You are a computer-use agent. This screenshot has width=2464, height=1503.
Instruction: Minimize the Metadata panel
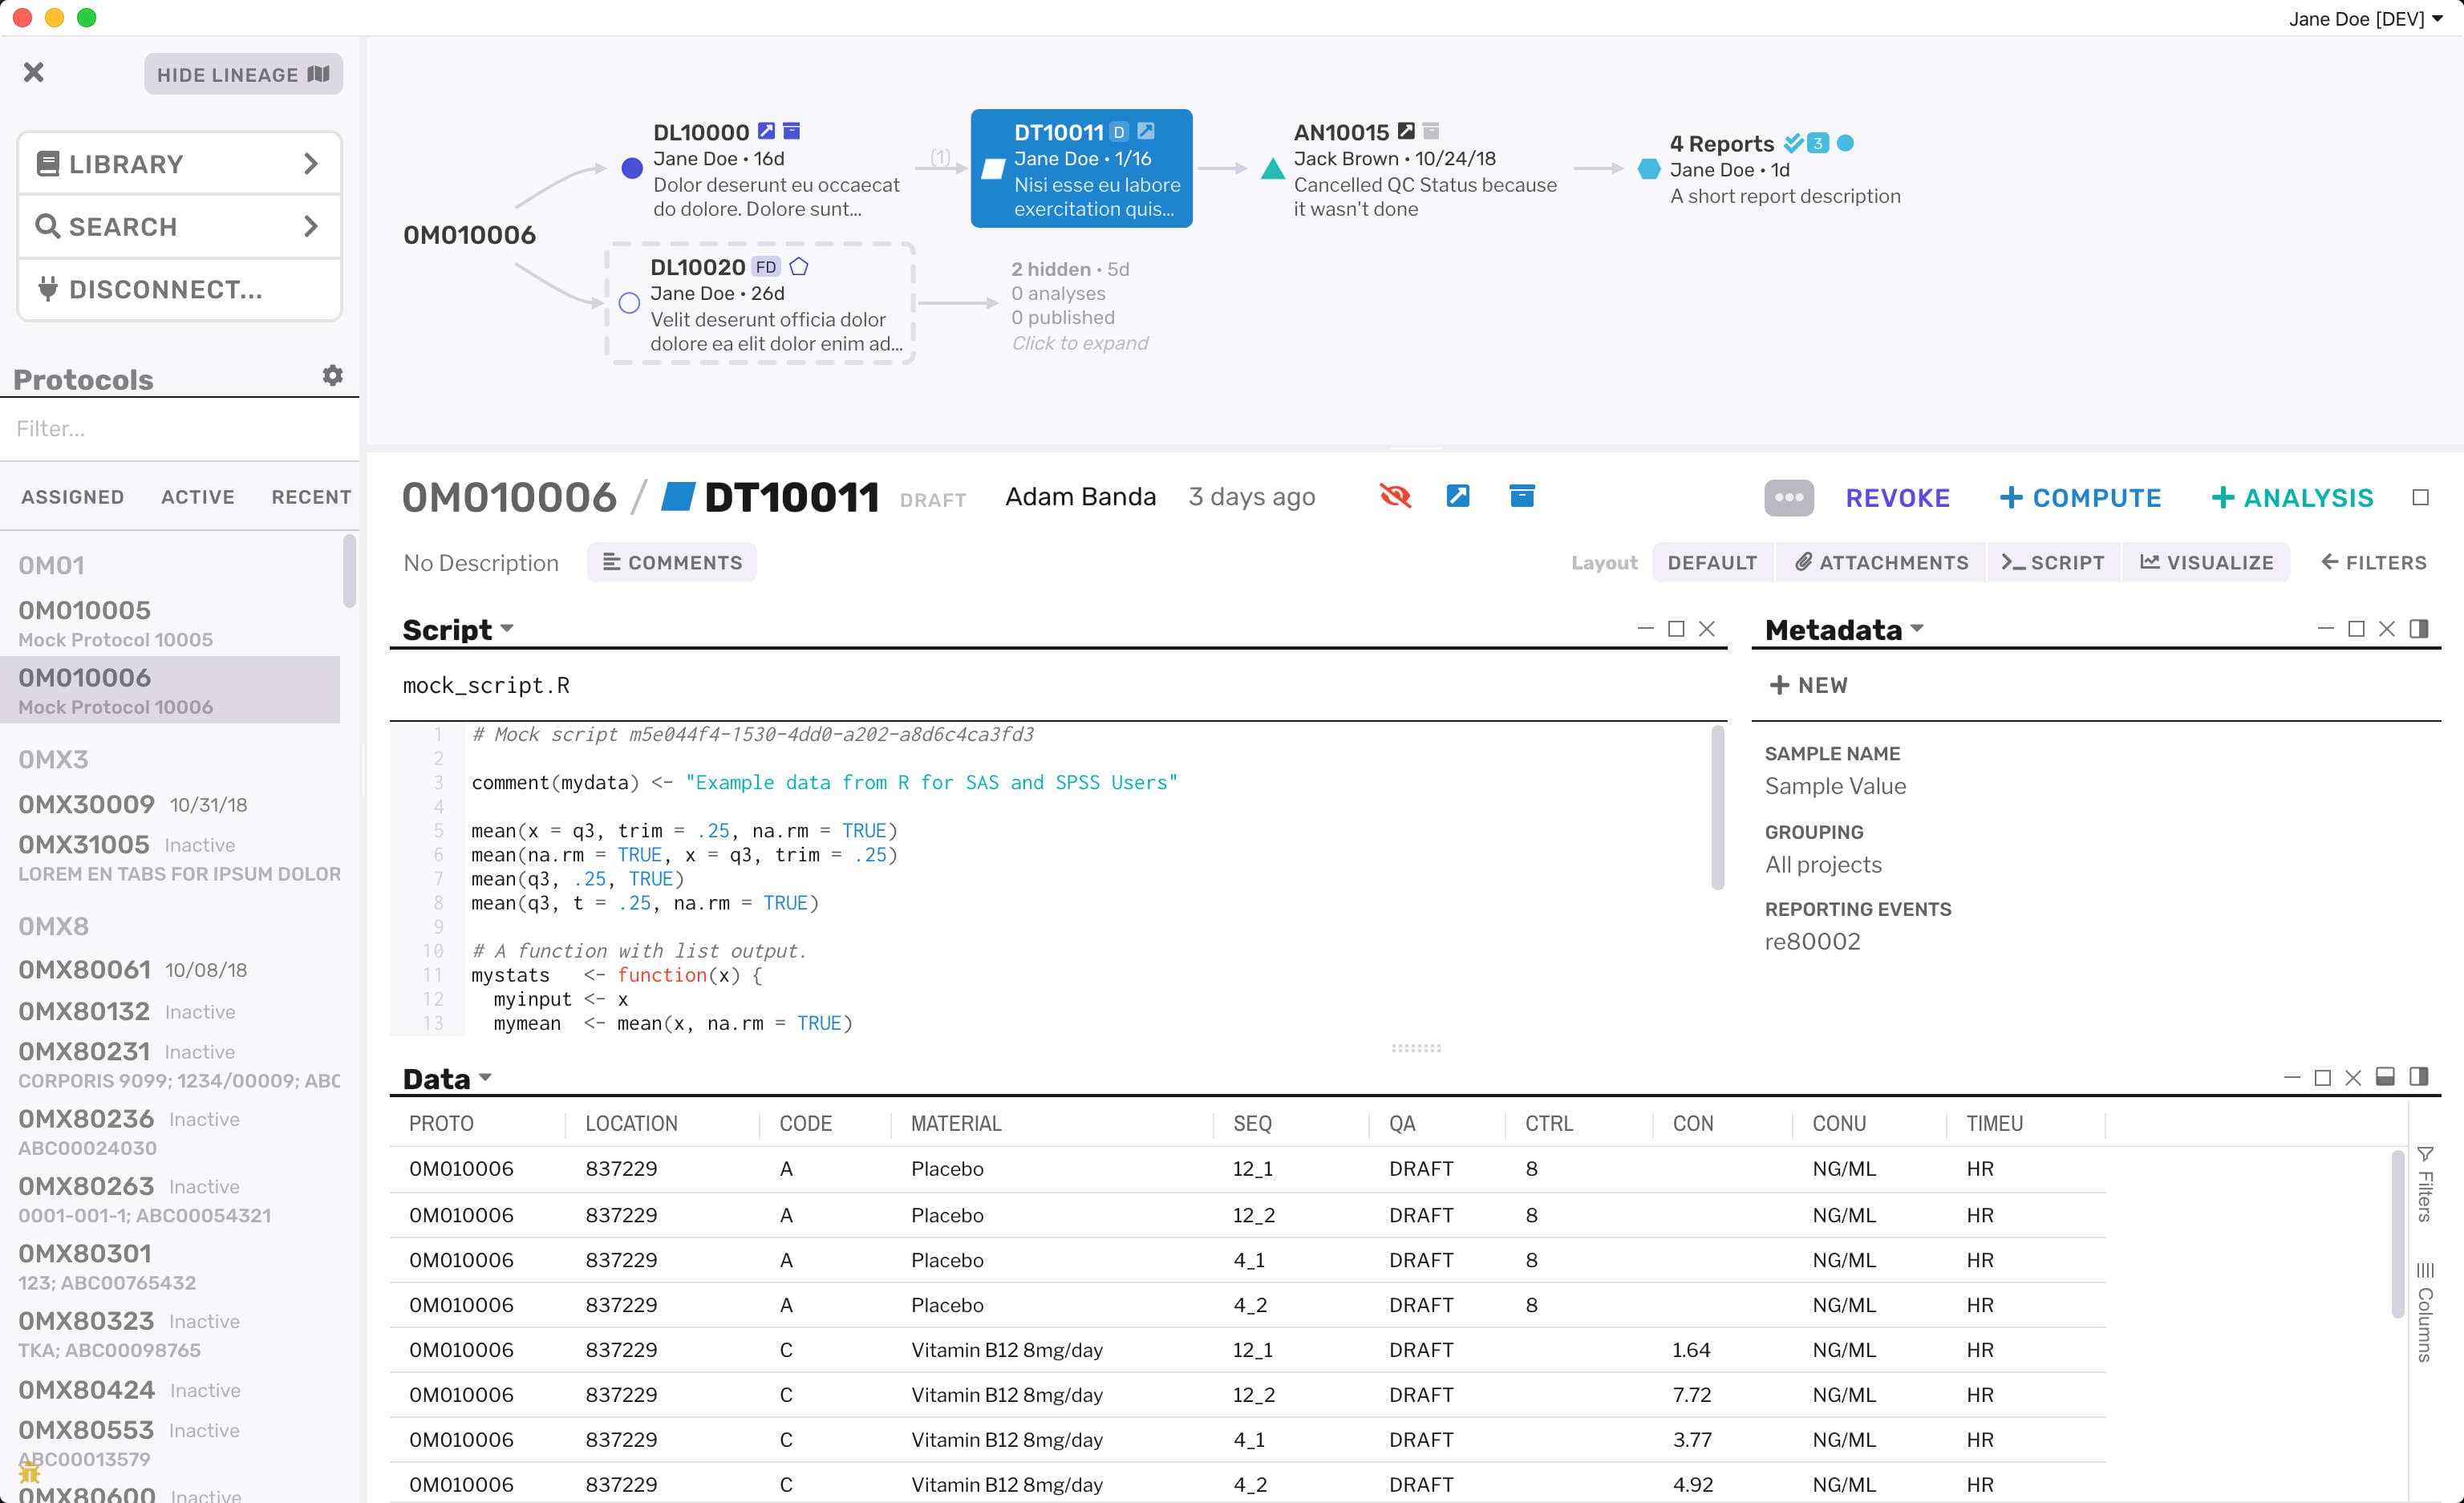coord(2325,628)
